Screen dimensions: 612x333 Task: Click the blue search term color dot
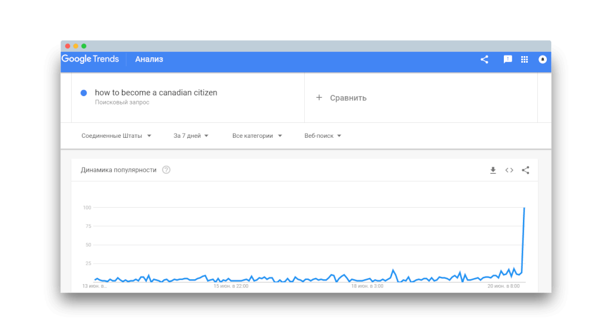coord(84,92)
